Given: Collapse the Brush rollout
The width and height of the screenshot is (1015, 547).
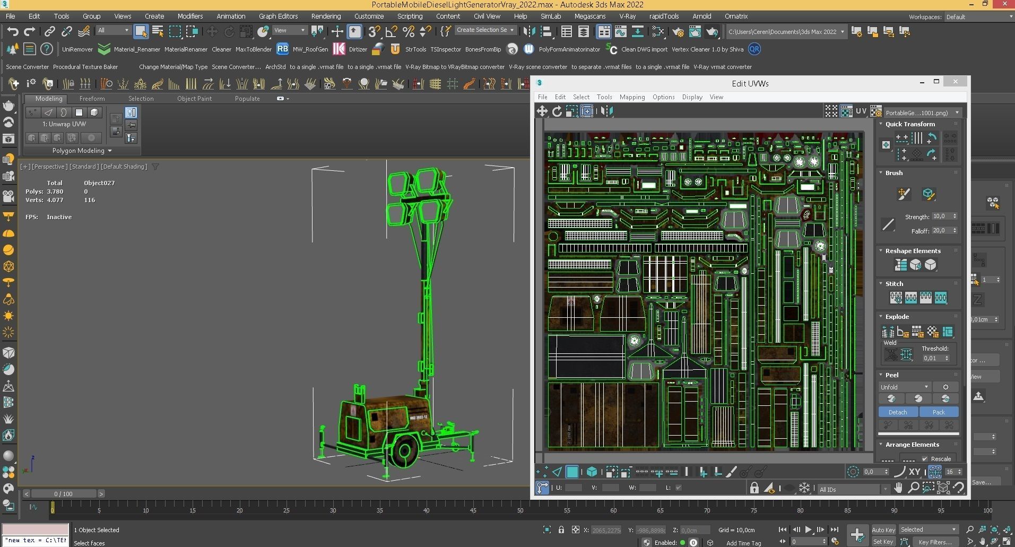Looking at the screenshot, I should coord(881,173).
